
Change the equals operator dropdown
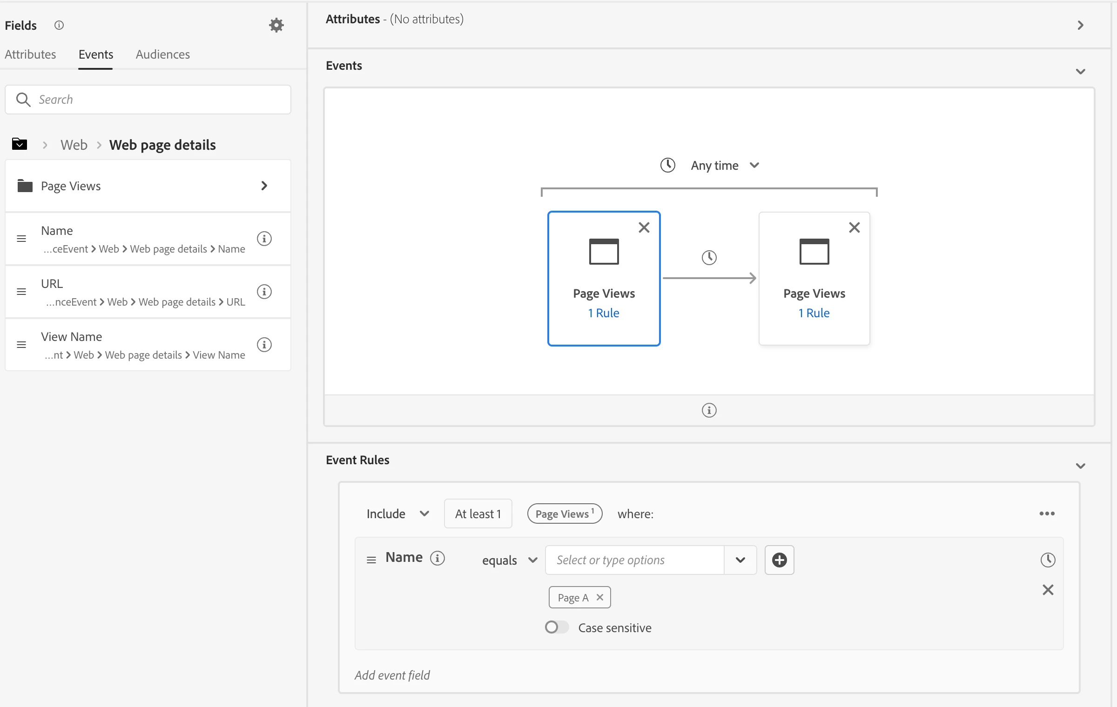click(509, 560)
